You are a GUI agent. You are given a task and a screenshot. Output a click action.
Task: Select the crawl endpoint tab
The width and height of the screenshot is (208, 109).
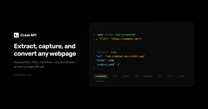114,76
